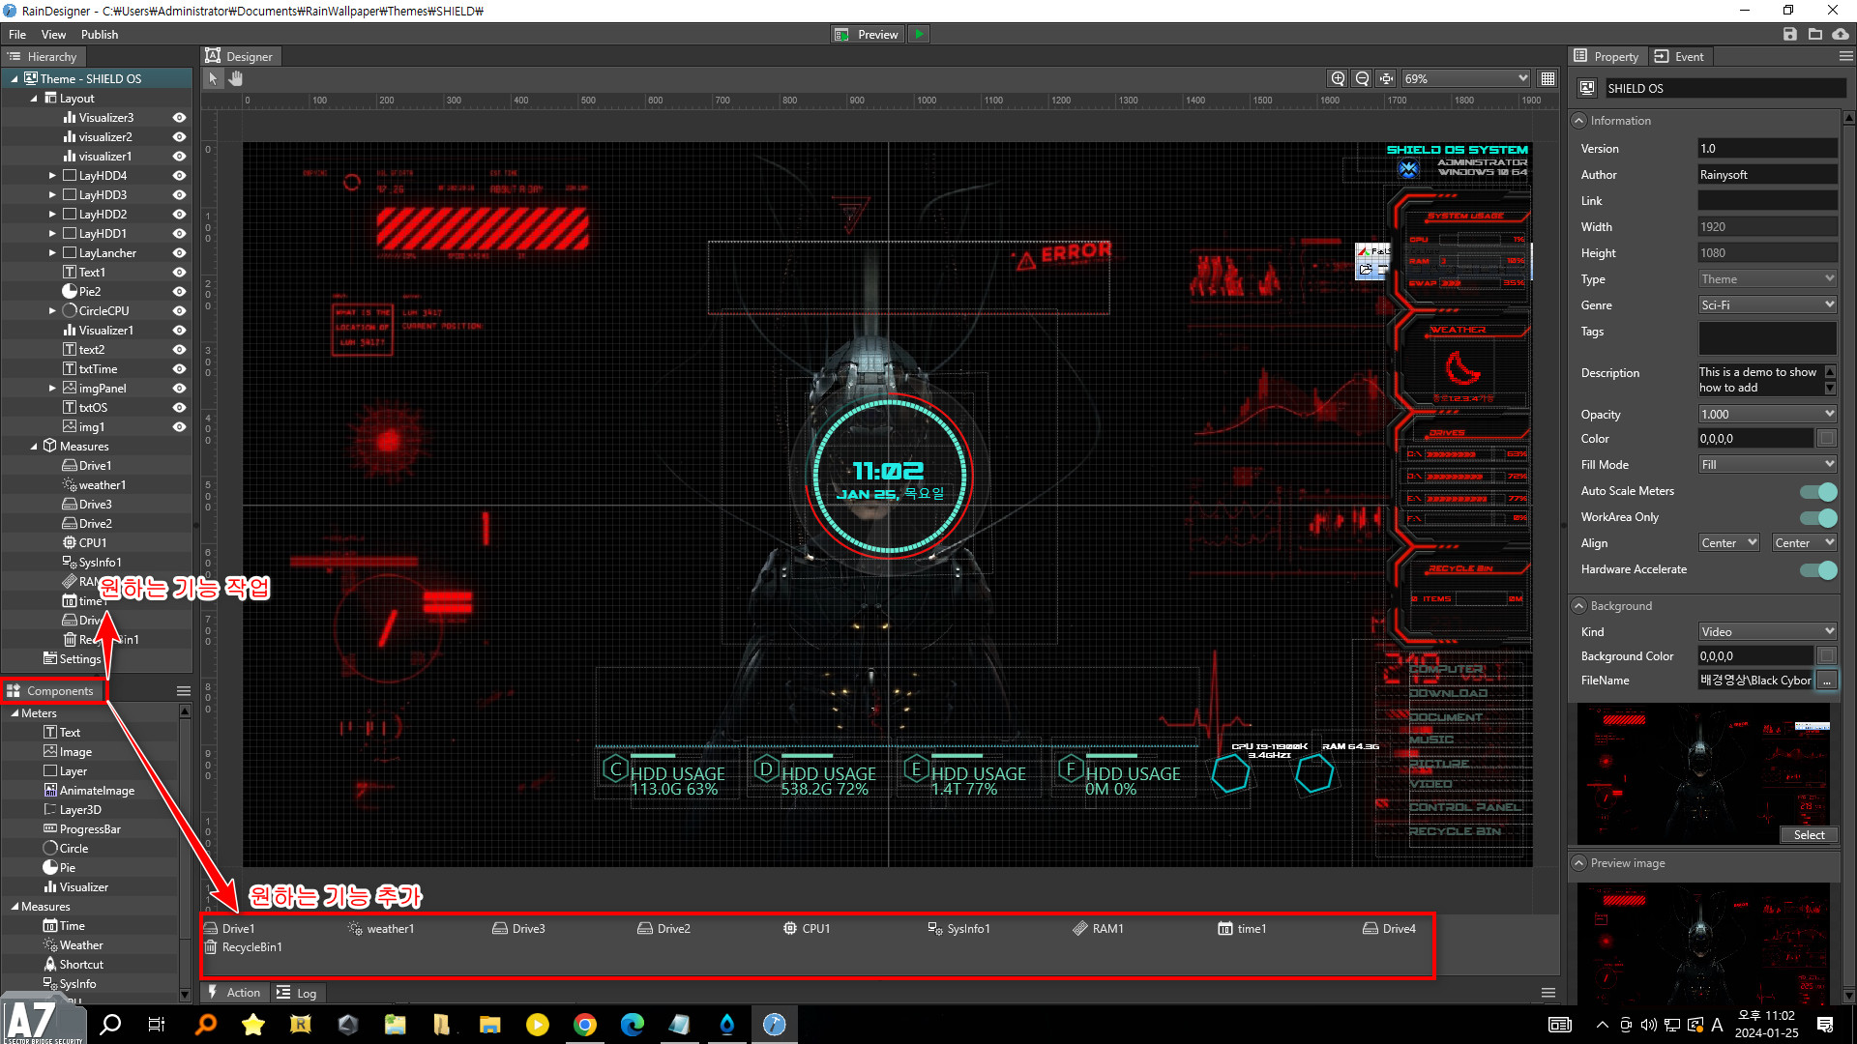This screenshot has width=1857, height=1044.
Task: Open the Publish menu
Action: (100, 34)
